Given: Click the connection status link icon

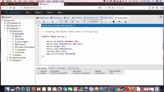Looking at the screenshot, I should tap(38, 26).
